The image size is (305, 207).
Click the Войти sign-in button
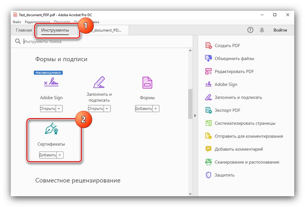(x=280, y=30)
